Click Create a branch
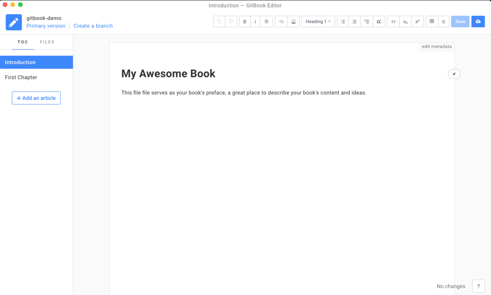491x295 pixels. (x=93, y=25)
